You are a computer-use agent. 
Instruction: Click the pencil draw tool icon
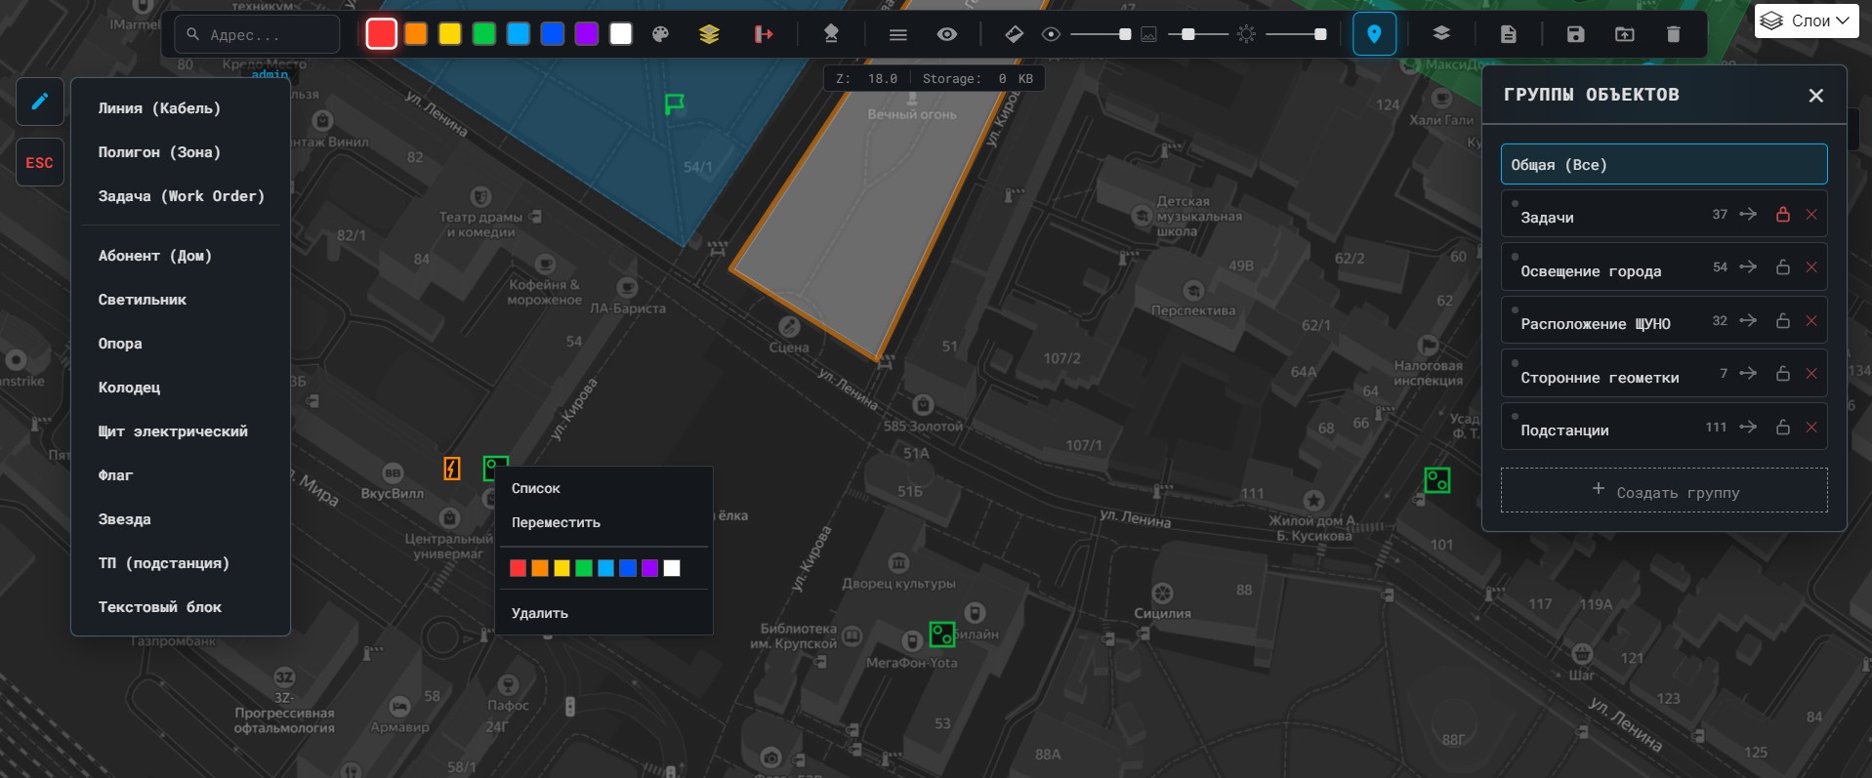(40, 102)
